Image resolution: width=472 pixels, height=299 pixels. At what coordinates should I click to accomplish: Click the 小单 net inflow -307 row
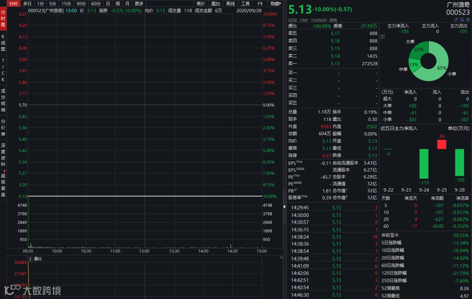coord(425,120)
